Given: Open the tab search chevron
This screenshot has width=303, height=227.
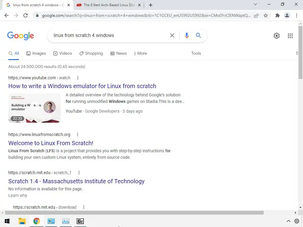Looking at the screenshot, I should (255, 4).
